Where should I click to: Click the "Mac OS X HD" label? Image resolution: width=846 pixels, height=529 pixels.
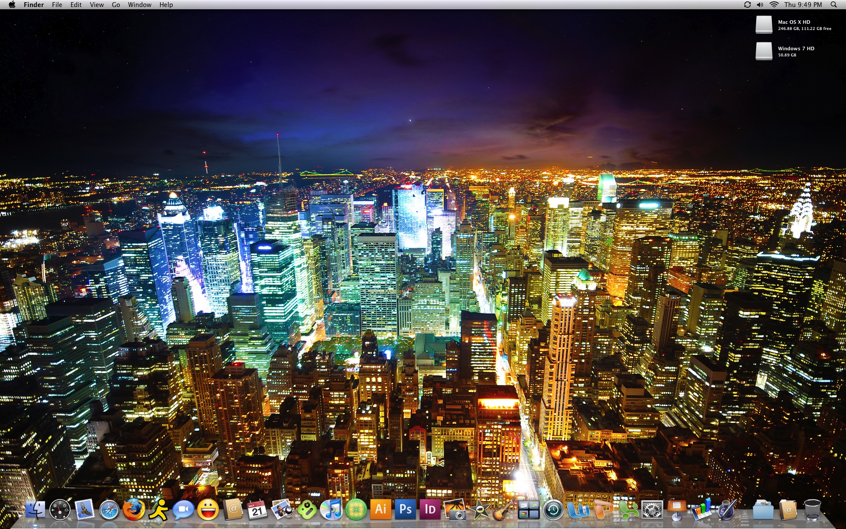coord(794,22)
